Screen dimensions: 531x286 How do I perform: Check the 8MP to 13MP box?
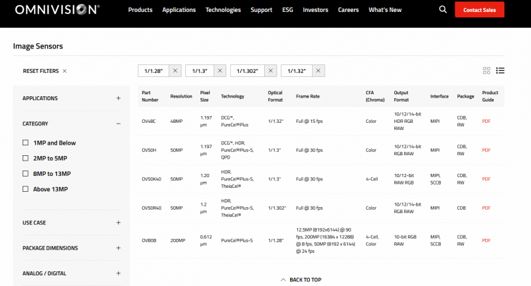(25, 173)
